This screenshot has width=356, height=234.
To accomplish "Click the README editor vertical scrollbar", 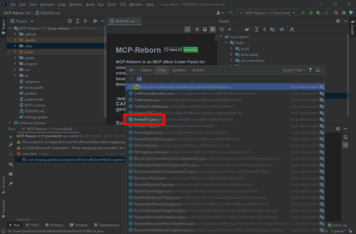I will (216, 37).
